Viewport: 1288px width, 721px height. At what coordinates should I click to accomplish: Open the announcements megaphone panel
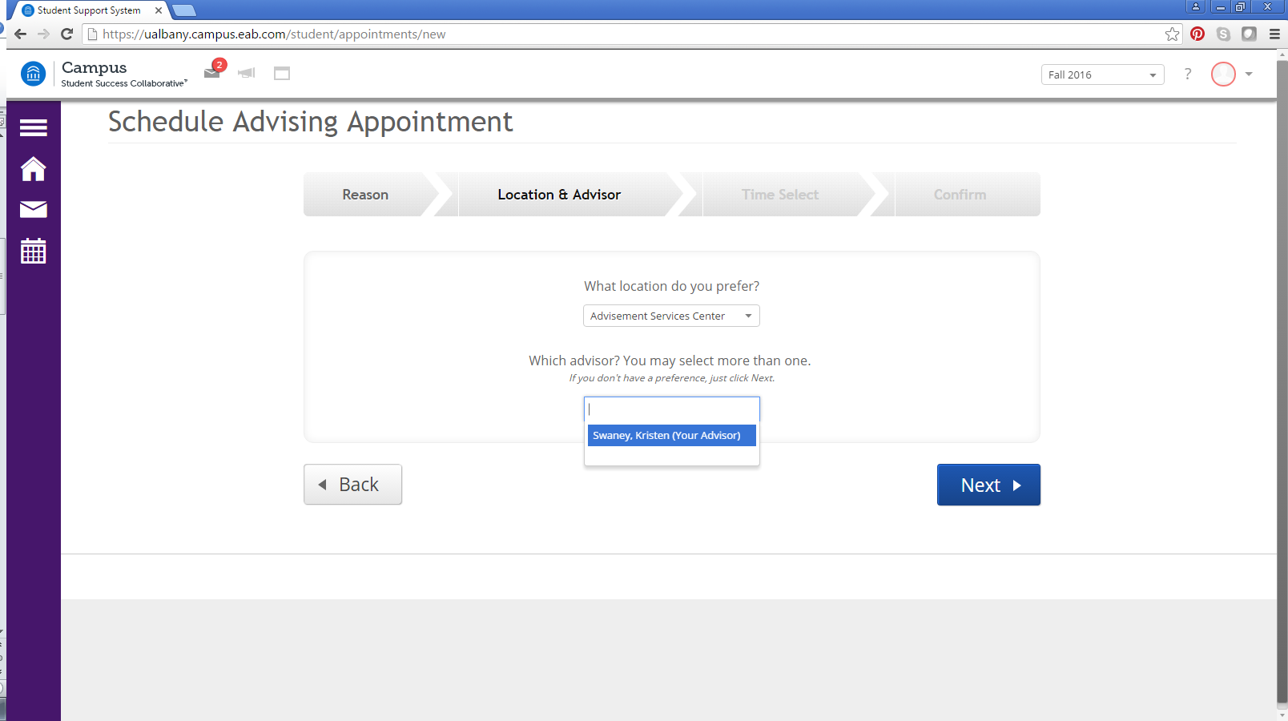[246, 73]
